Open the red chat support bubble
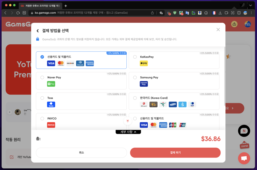Viewport: 257px width, 170px height. pyautogui.click(x=244, y=158)
